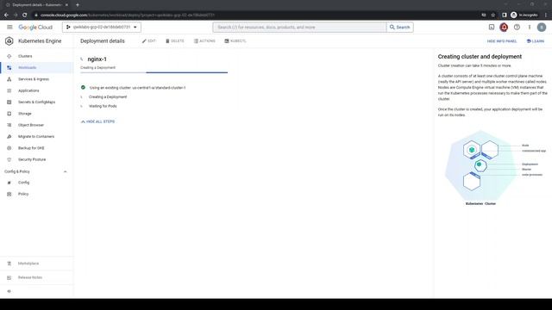Click the Creating a Deployment step
The height and width of the screenshot is (310, 552).
[108, 97]
